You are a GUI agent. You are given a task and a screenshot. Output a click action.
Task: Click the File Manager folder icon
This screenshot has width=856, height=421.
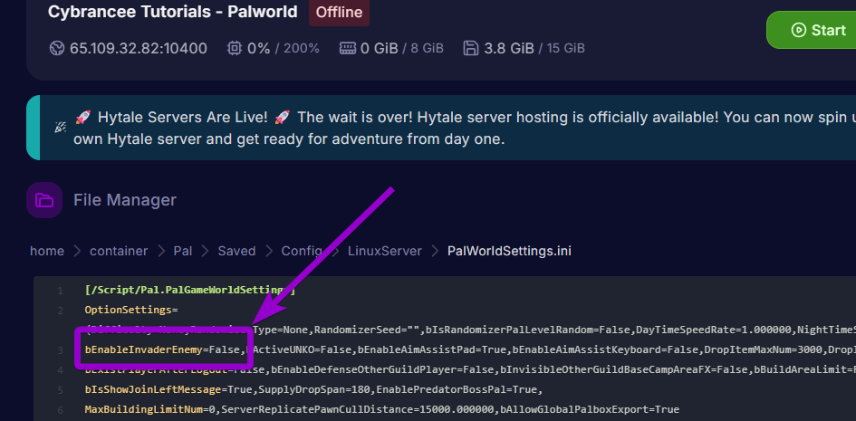[x=43, y=200]
